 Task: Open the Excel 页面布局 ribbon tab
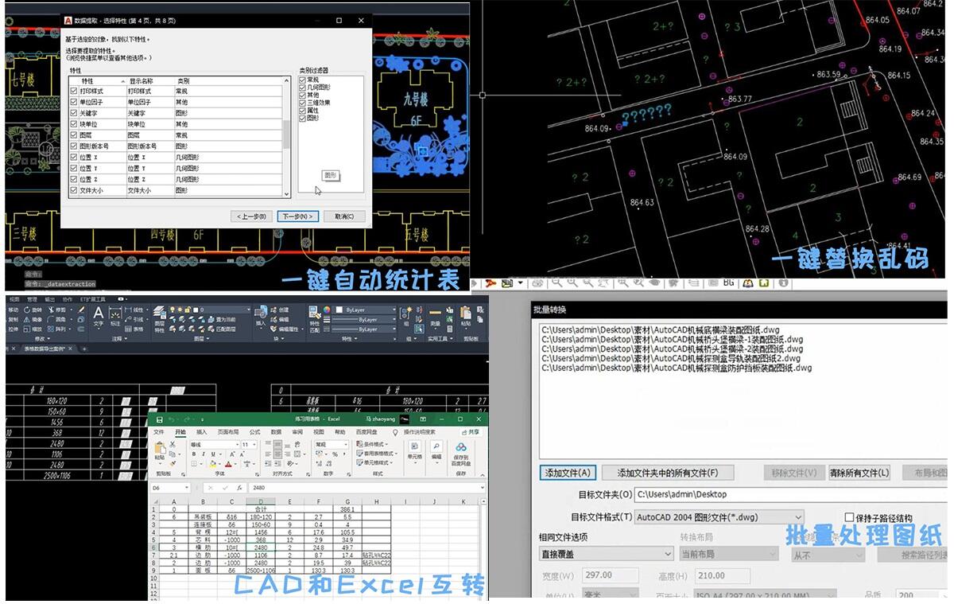[228, 432]
